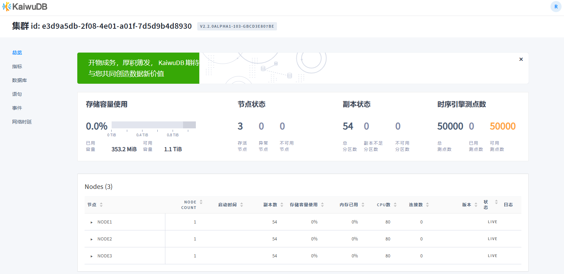Image resolution: width=564 pixels, height=274 pixels.
Task: Click the 54 total ranges value
Action: tap(348, 126)
